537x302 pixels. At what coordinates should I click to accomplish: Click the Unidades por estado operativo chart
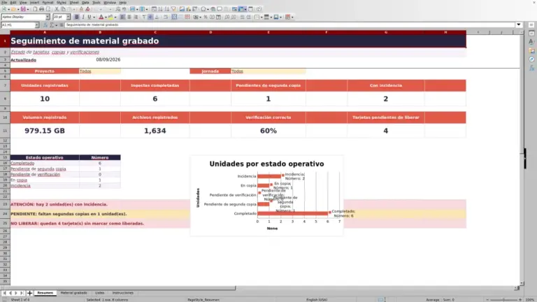click(x=267, y=196)
